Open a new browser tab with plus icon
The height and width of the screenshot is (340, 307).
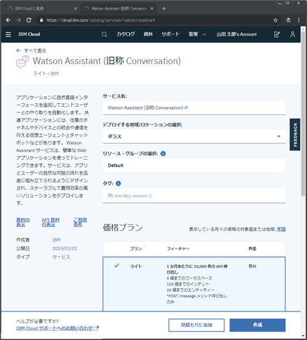pos(164,8)
